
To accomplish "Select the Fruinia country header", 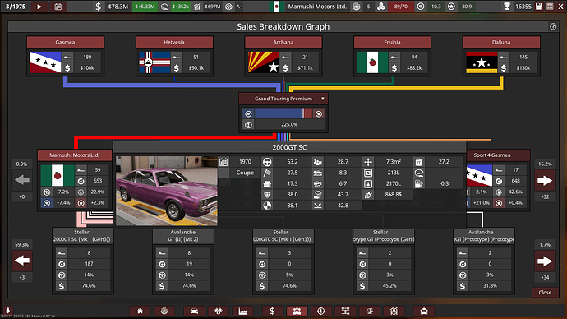I will click(392, 42).
